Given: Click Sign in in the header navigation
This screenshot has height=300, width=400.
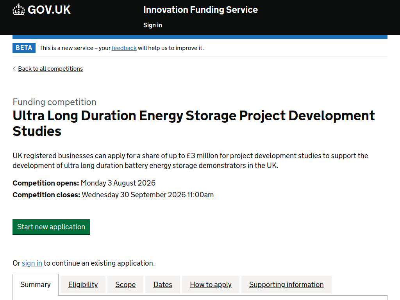Looking at the screenshot, I should 153,25.
